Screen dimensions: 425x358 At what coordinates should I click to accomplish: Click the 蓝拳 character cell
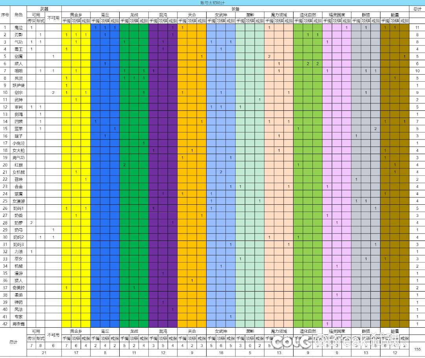pos(18,129)
